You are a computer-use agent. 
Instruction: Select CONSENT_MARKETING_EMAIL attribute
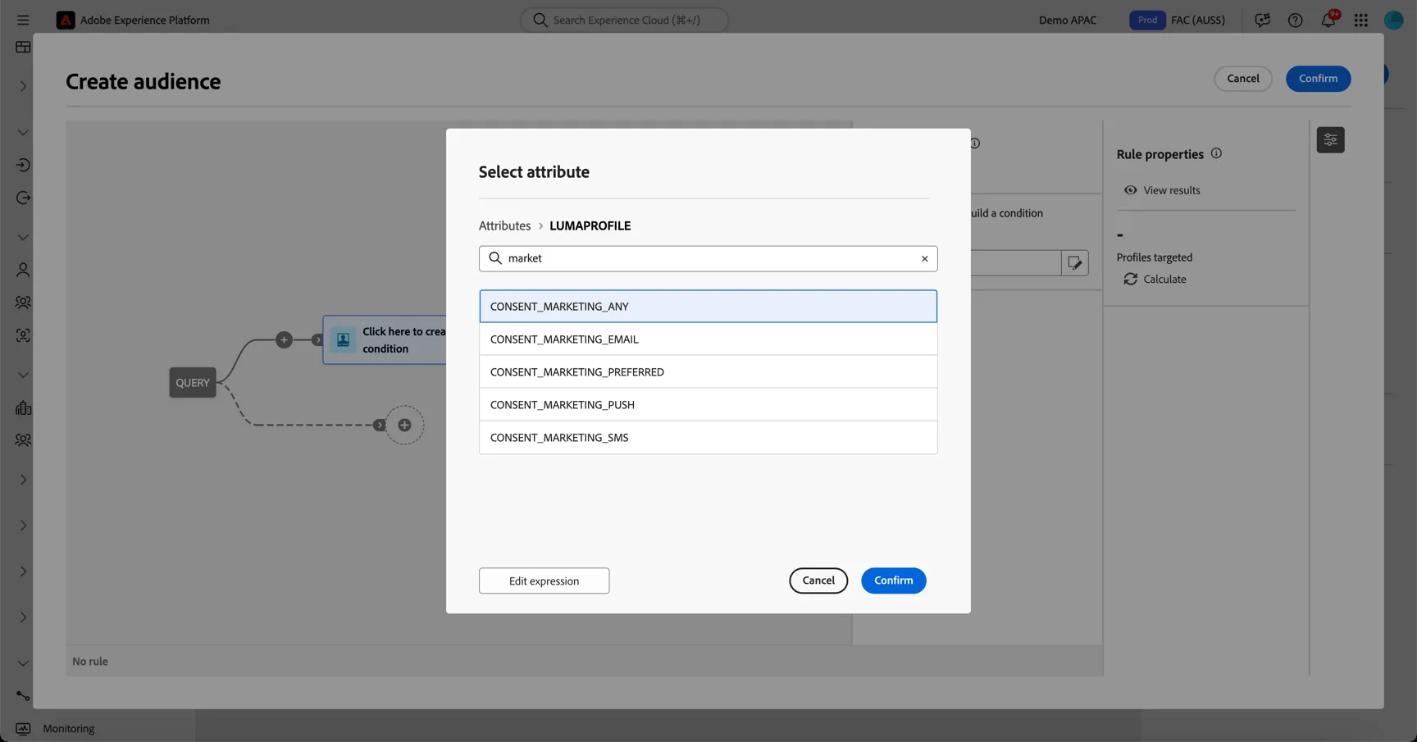708,339
